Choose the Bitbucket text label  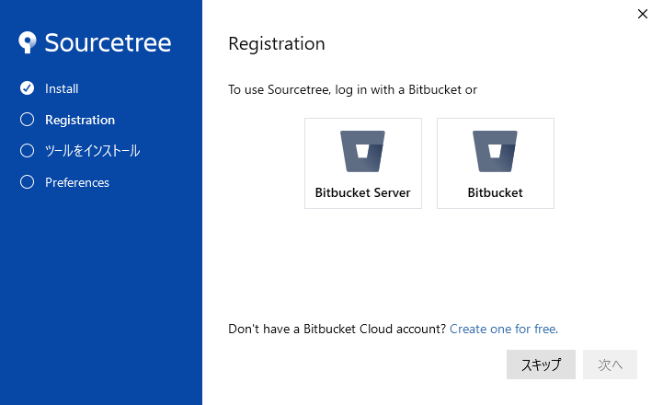(x=495, y=192)
